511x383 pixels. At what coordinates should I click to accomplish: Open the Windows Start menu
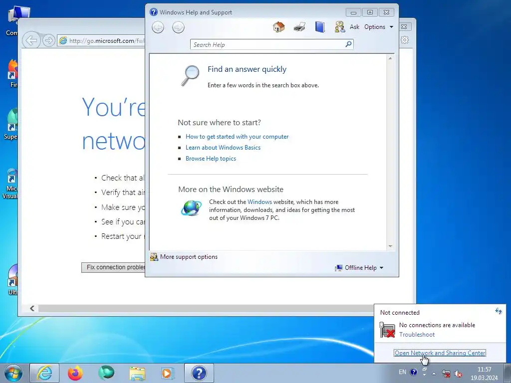pyautogui.click(x=13, y=373)
